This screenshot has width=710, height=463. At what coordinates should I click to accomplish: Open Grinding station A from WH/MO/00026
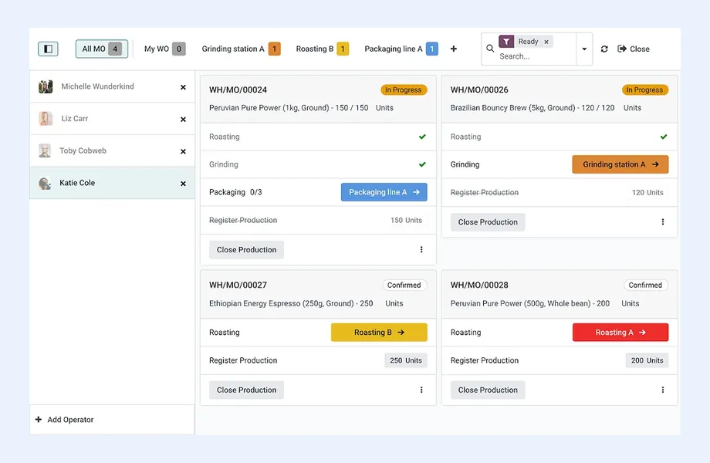click(x=620, y=164)
